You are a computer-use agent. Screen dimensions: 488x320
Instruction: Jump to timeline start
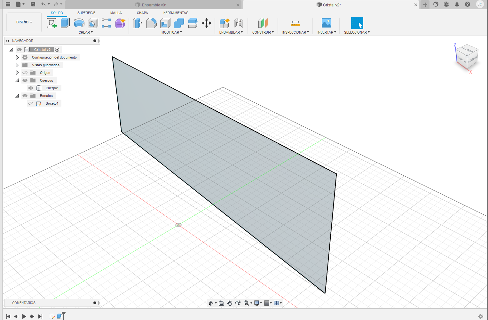pyautogui.click(x=8, y=316)
